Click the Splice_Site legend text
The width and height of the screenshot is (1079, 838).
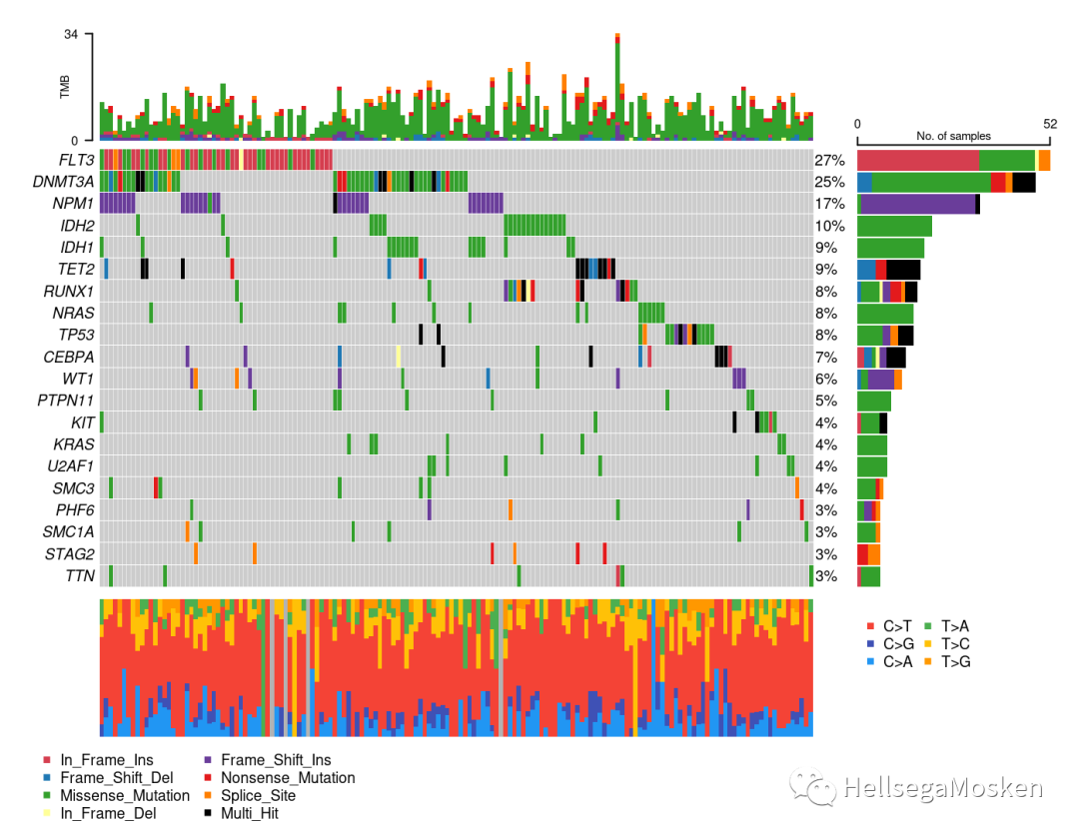[258, 795]
